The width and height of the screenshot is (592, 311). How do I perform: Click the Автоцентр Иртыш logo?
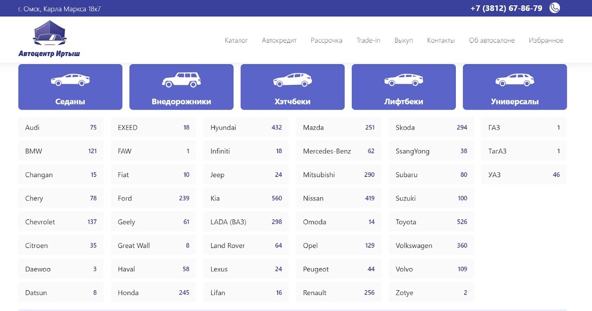pos(49,39)
